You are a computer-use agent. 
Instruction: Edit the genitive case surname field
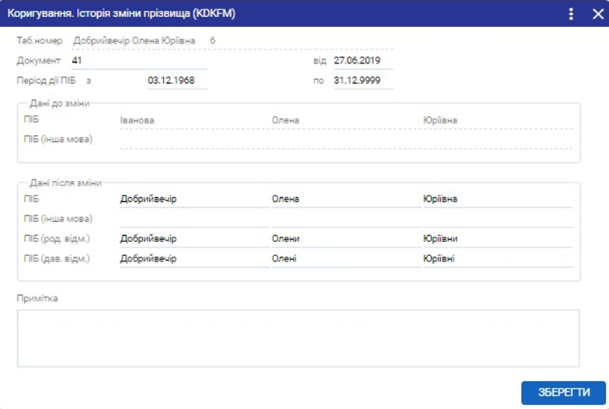click(x=193, y=239)
